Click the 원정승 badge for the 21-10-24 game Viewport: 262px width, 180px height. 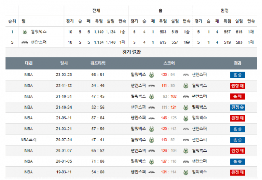[x=237, y=107]
